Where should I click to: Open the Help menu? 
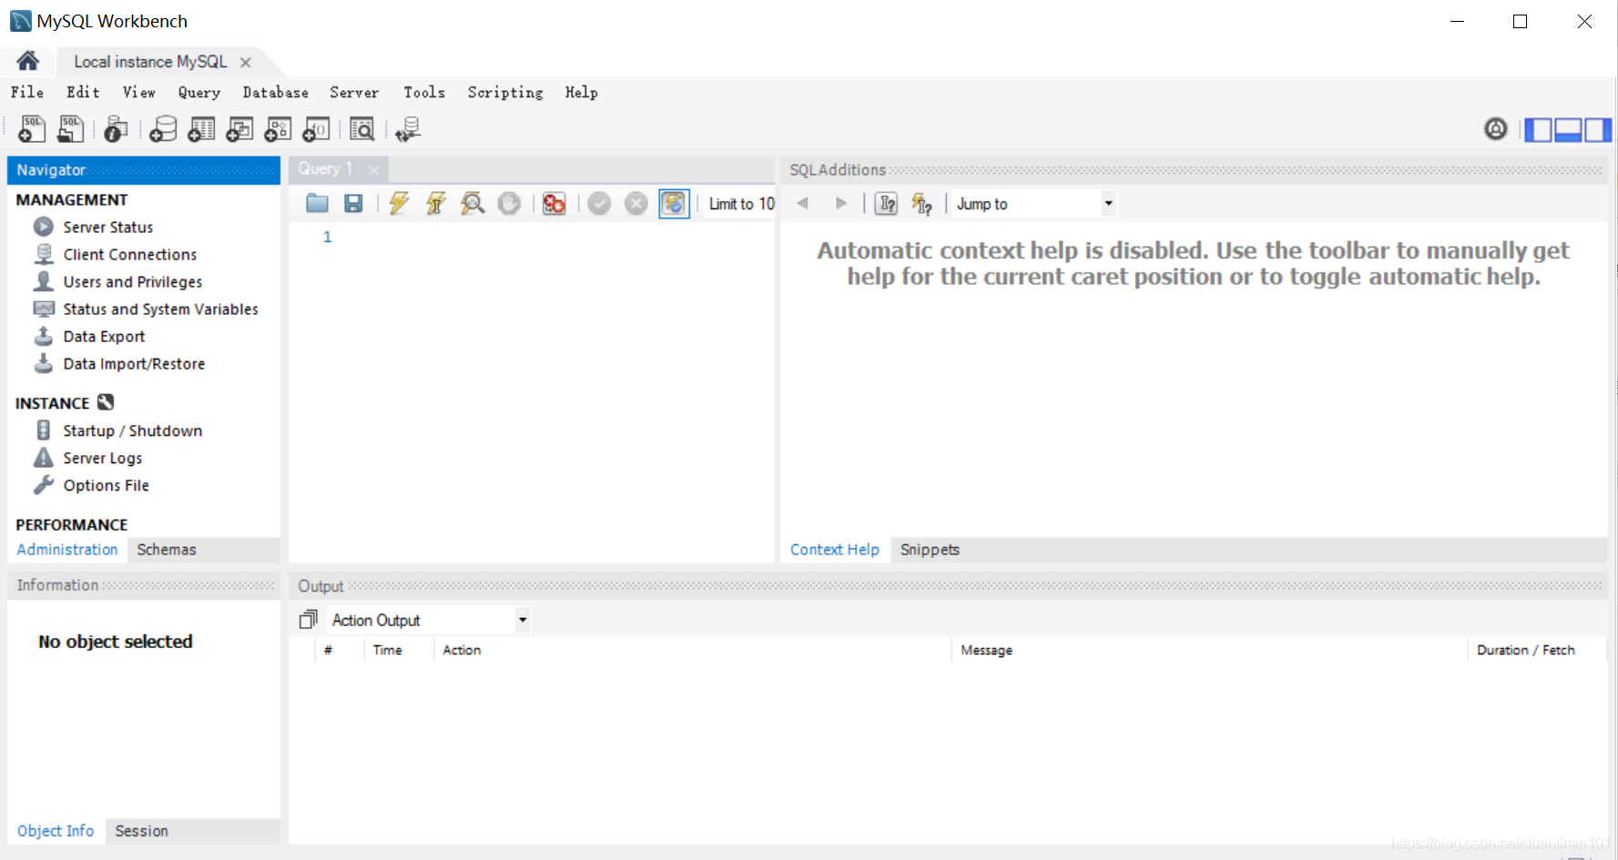(582, 92)
